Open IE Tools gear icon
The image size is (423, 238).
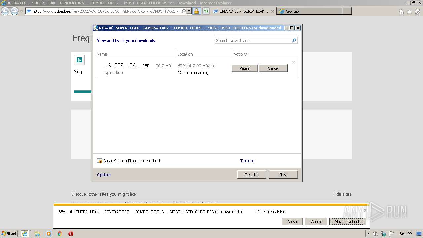coord(418,12)
